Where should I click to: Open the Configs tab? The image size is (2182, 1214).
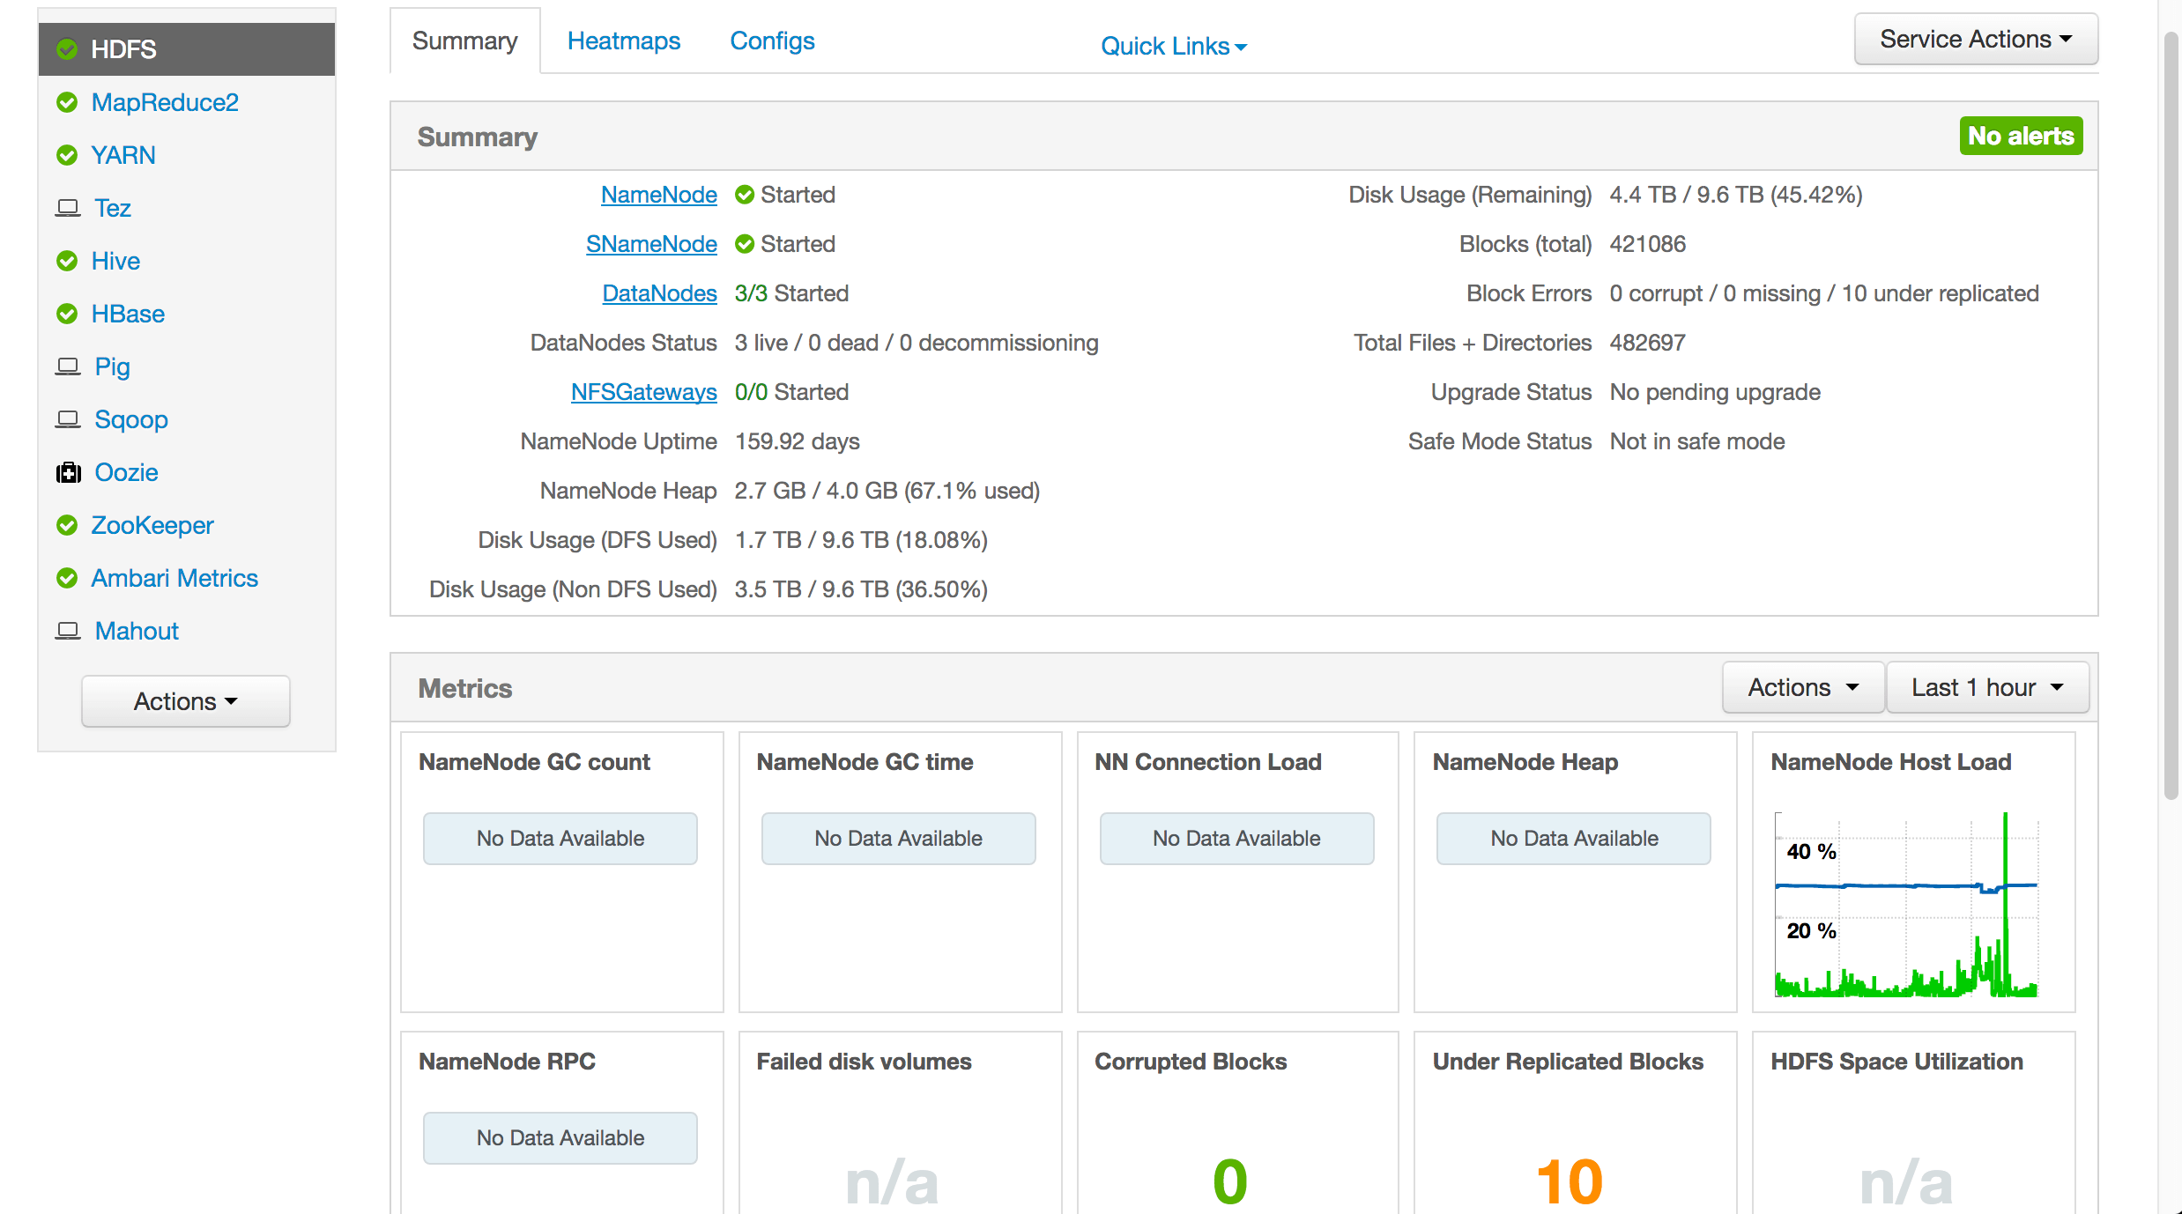click(x=771, y=41)
